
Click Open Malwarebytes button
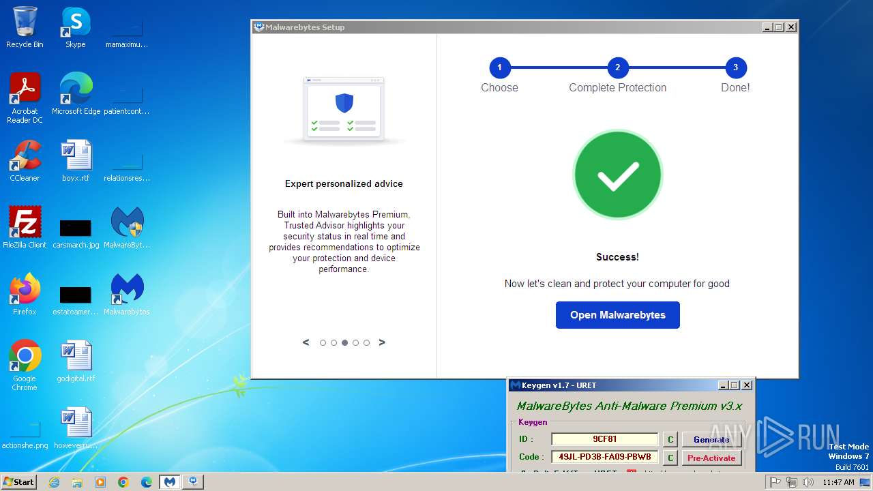pyautogui.click(x=618, y=315)
